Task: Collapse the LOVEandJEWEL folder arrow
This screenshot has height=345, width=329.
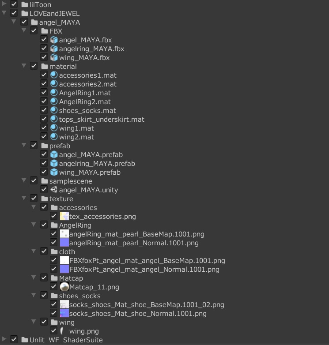Action: pos(4,13)
